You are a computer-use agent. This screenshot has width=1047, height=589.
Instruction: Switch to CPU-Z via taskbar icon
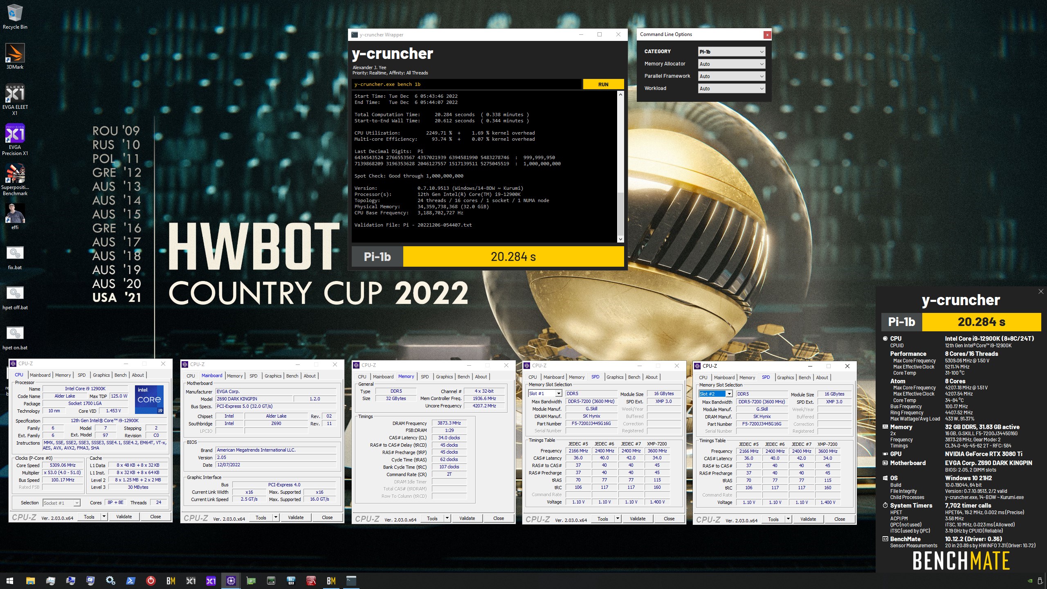pos(231,581)
